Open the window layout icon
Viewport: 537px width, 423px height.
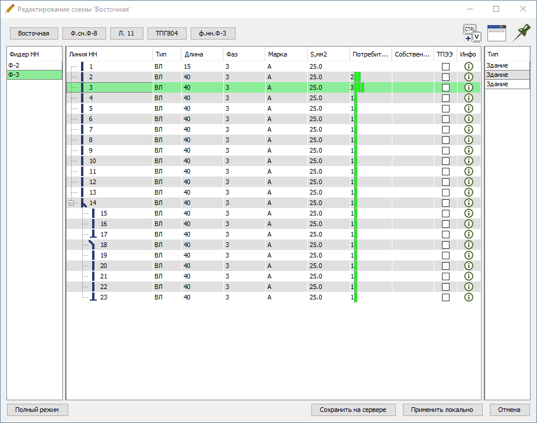coord(497,33)
